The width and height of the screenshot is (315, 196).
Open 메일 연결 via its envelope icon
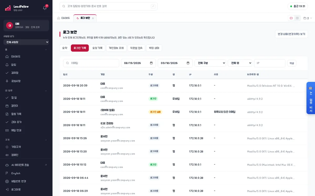click(7, 130)
